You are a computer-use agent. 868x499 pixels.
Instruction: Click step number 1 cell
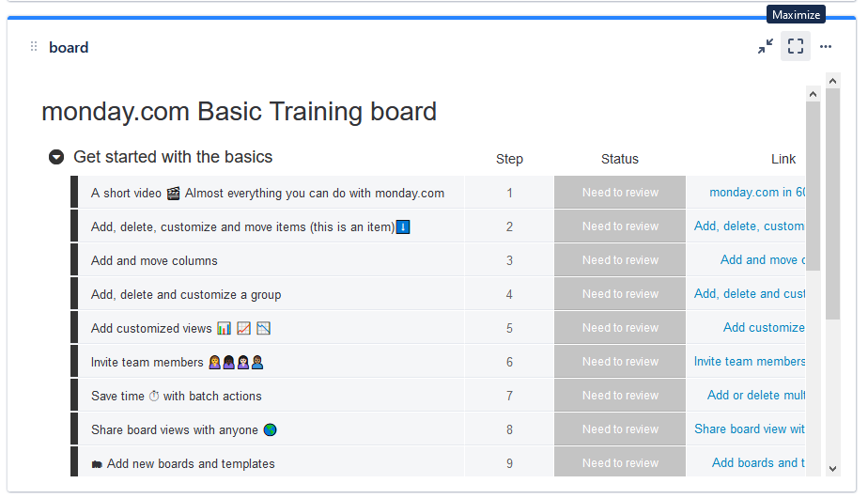[509, 193]
